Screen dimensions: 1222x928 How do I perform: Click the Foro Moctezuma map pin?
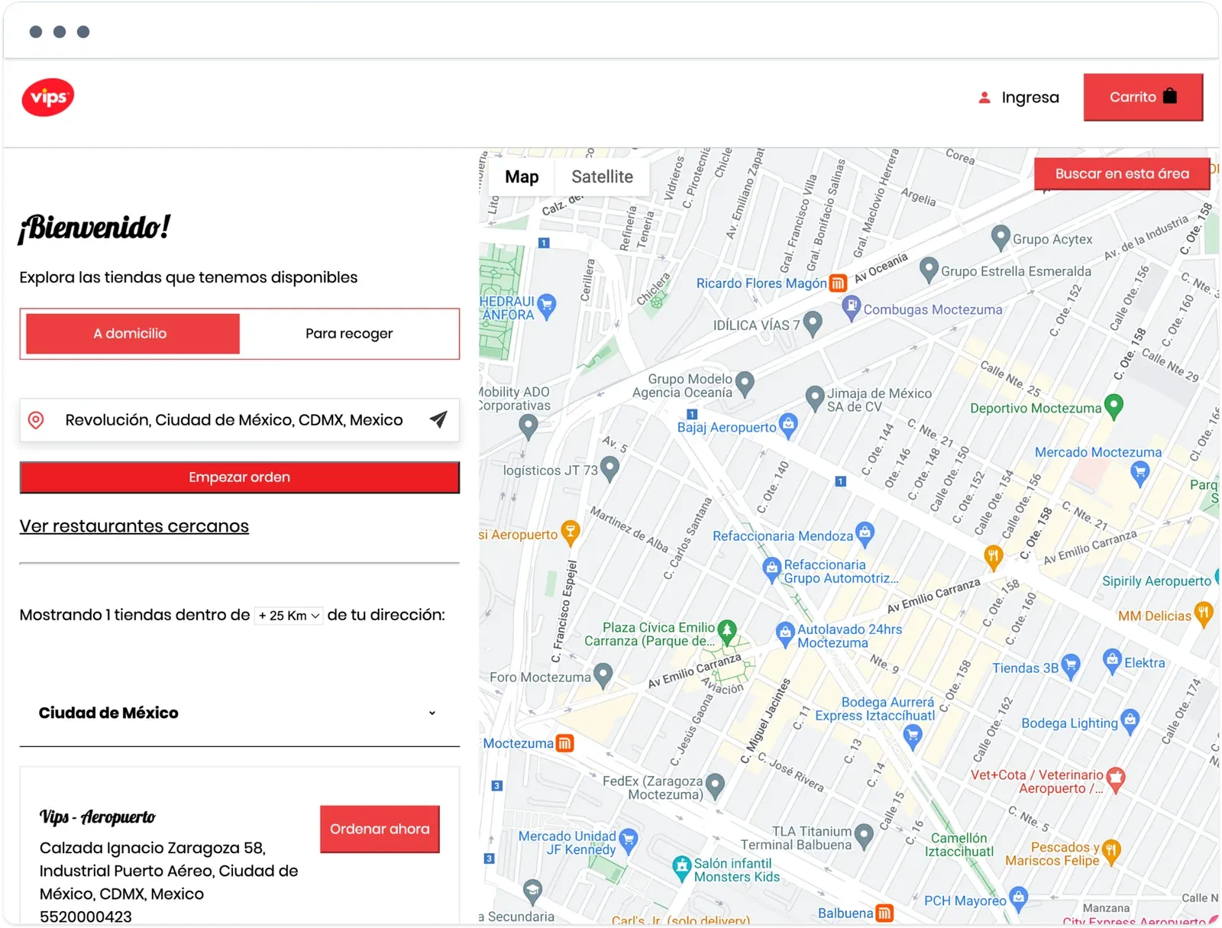(603, 675)
